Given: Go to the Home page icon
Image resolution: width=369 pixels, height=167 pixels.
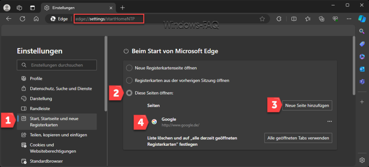Looking at the screenshot, I should (x=36, y=19).
